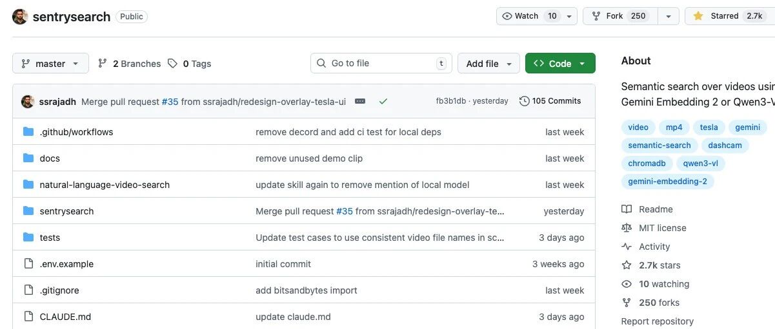Click the Go to file search field
This screenshot has height=329, width=775.
point(381,63)
